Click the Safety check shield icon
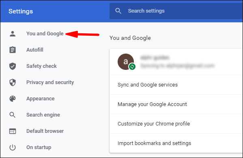The height and width of the screenshot is (158, 243). 13,66
